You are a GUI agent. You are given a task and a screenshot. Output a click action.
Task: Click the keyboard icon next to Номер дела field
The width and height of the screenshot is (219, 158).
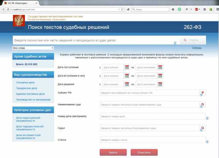click(207, 118)
